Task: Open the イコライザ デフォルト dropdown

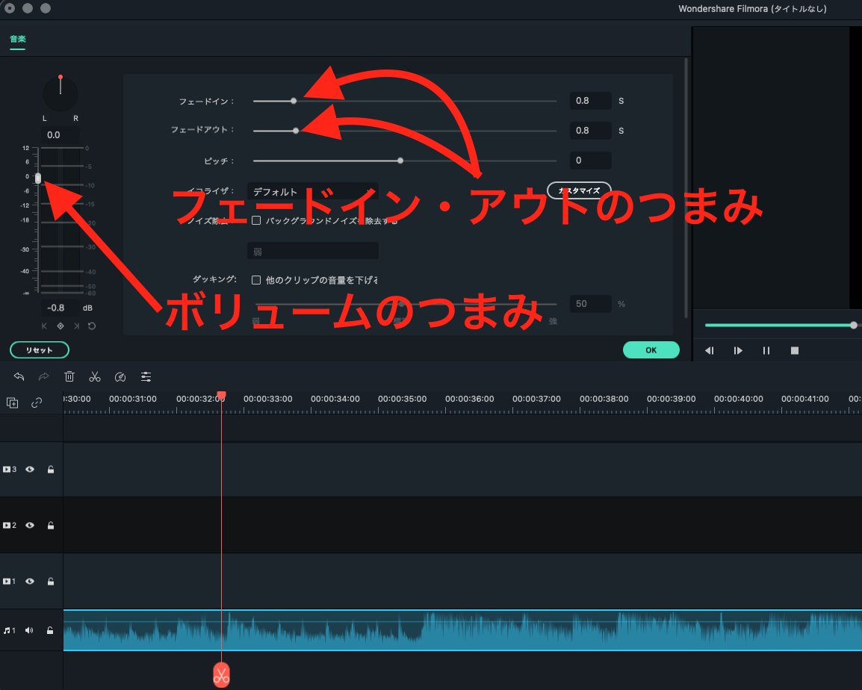Action: [x=312, y=191]
